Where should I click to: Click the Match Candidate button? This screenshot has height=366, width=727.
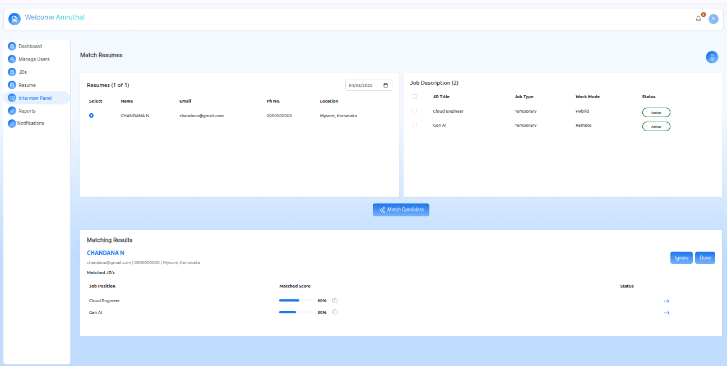(x=401, y=210)
